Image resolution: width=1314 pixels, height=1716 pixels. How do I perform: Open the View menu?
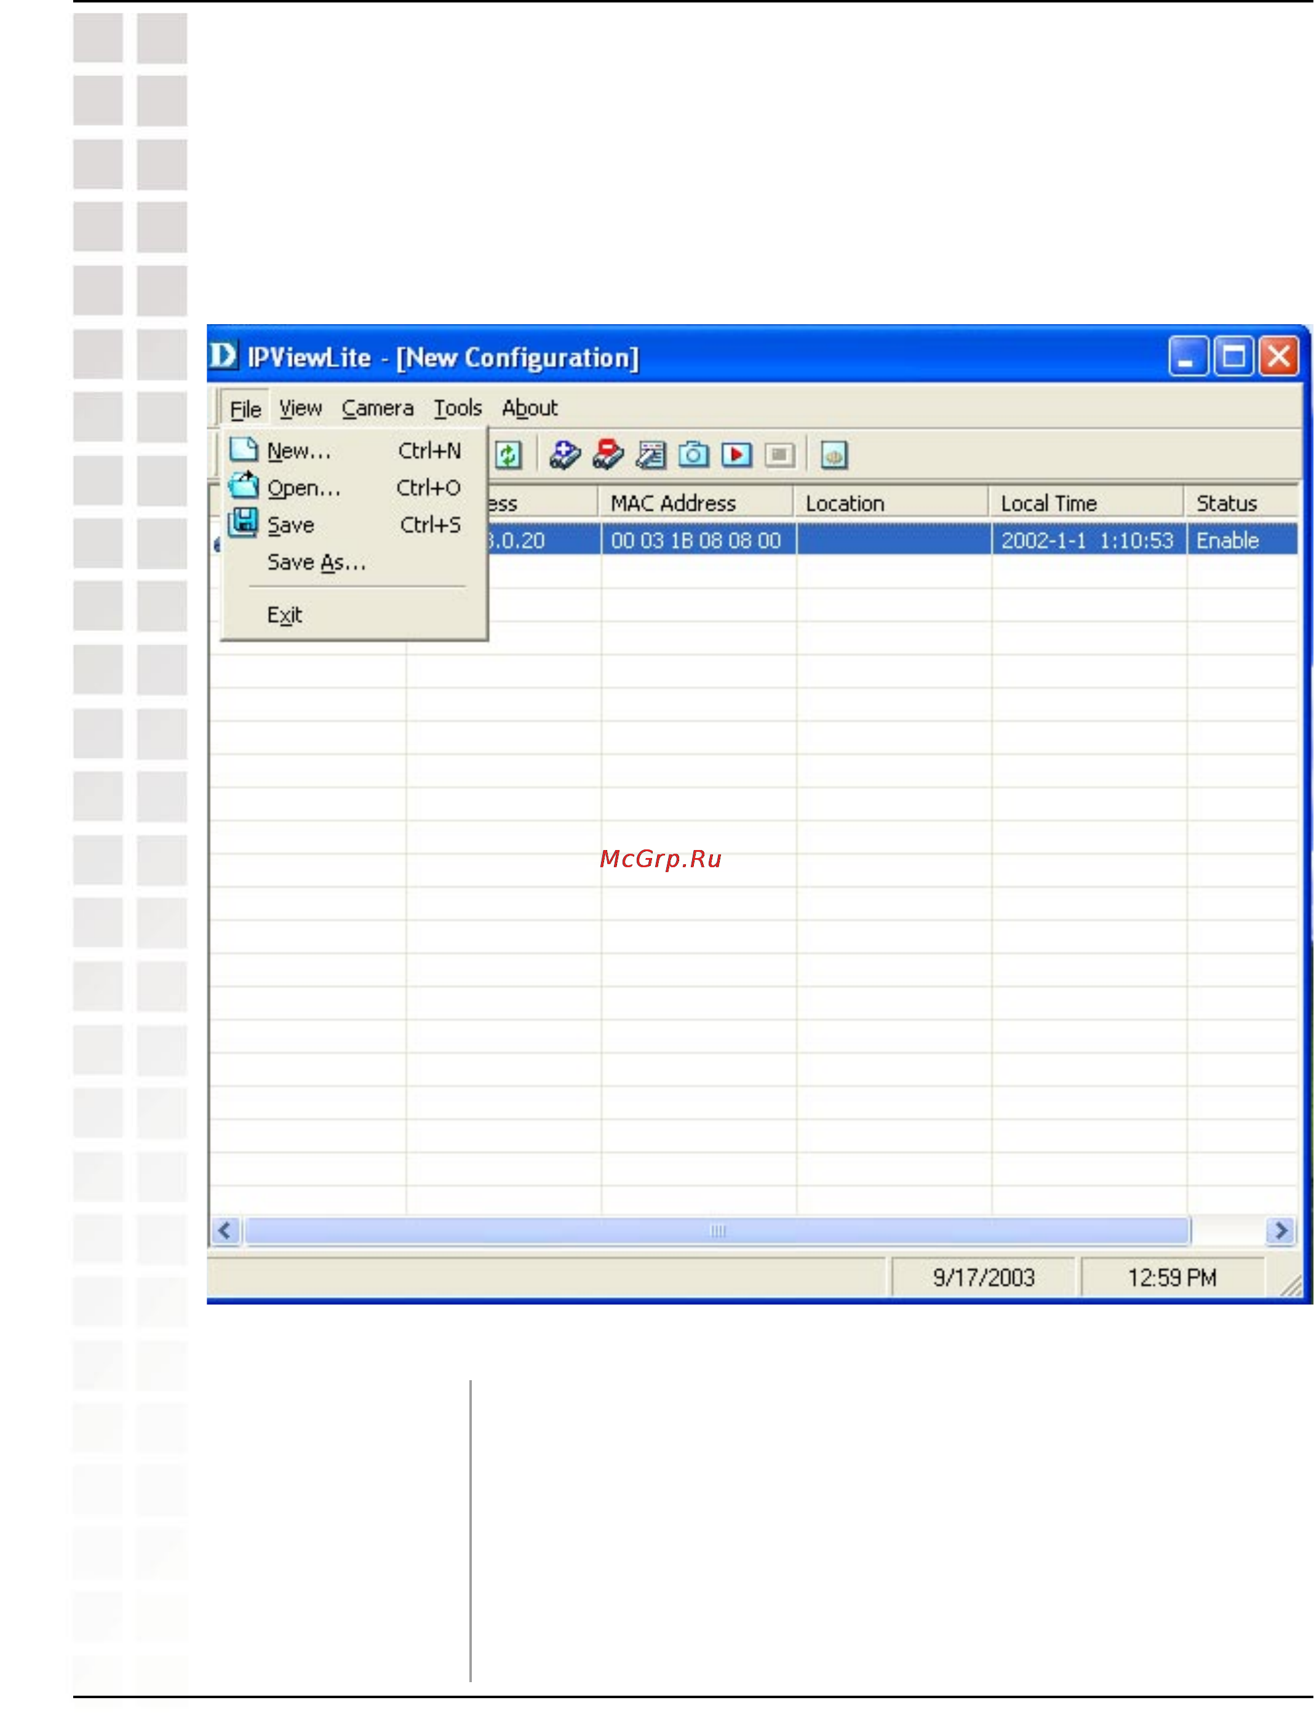(300, 408)
